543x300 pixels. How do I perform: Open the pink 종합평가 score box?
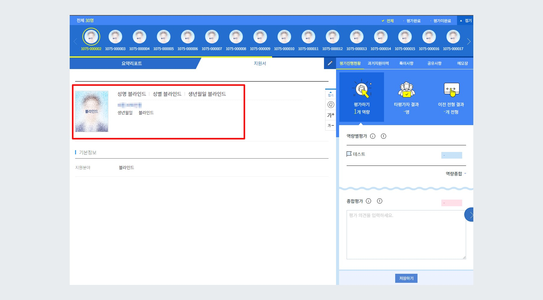pyautogui.click(x=452, y=203)
